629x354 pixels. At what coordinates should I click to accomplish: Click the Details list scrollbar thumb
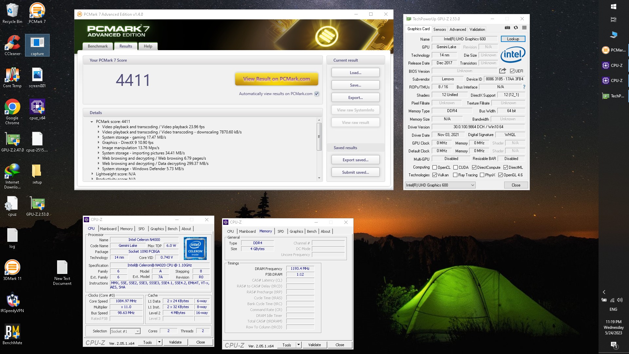point(319,136)
